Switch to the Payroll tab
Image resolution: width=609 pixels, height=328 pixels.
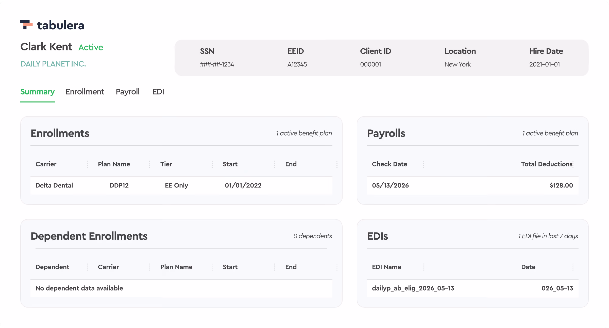coord(128,92)
